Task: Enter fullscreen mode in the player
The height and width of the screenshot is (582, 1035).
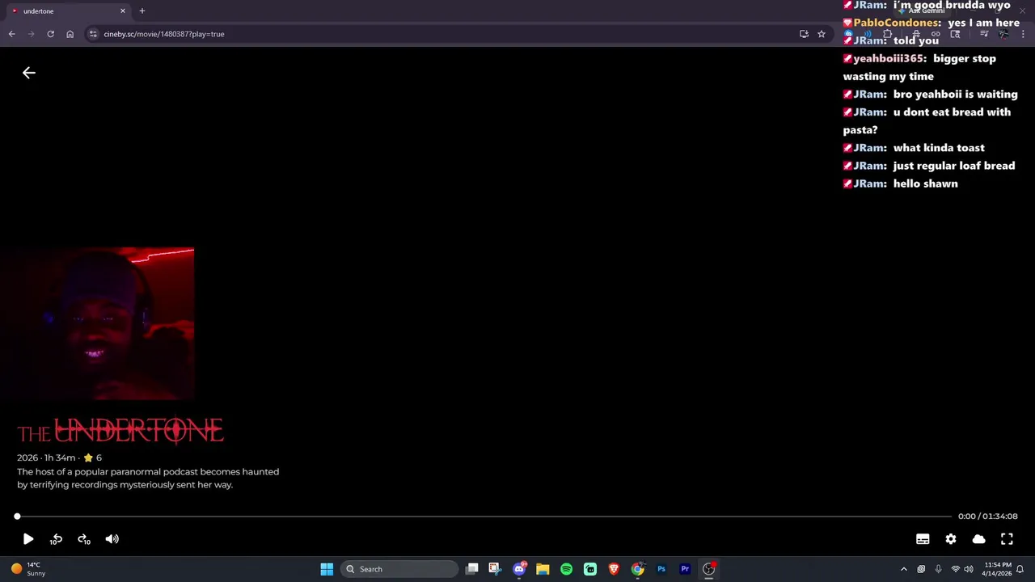Action: click(1007, 539)
